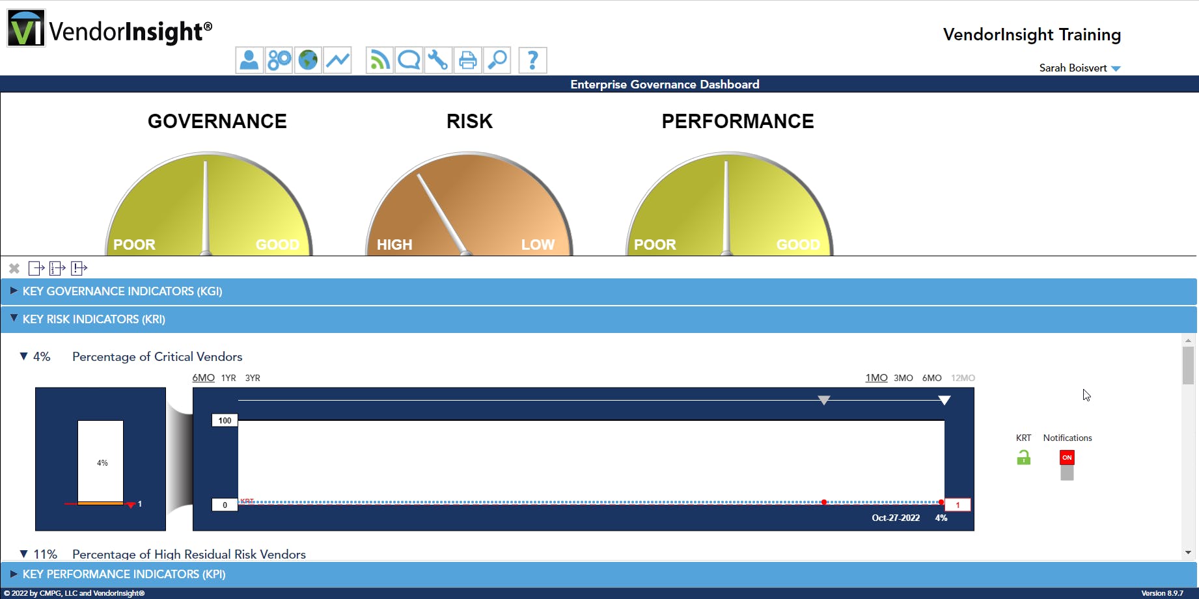Image resolution: width=1199 pixels, height=599 pixels.
Task: Click the disabled 12MO zoom range
Action: (963, 378)
